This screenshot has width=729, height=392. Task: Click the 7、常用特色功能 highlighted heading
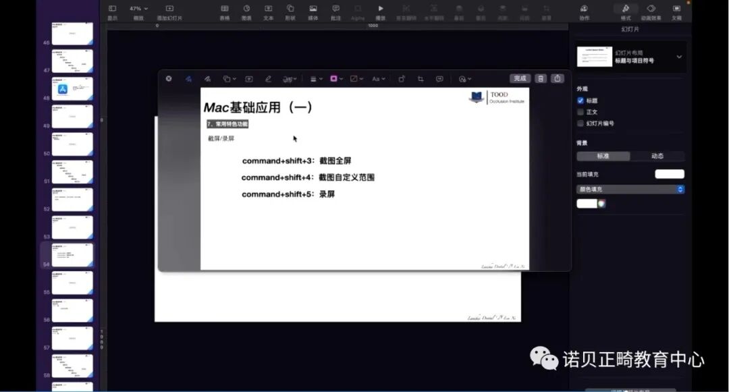coord(227,124)
